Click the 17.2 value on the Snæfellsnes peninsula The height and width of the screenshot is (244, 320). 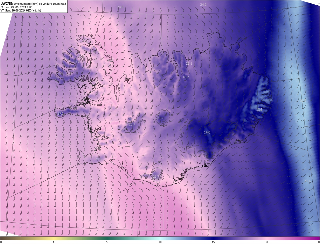coord(60,114)
